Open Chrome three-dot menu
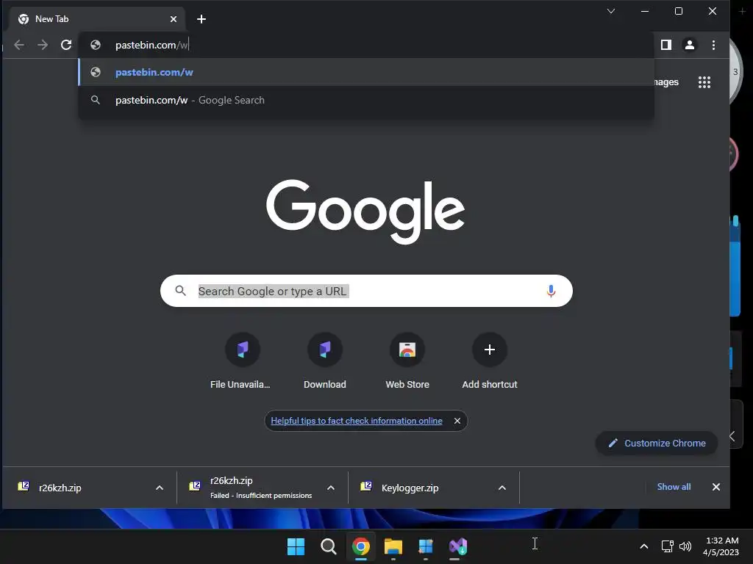 click(713, 45)
